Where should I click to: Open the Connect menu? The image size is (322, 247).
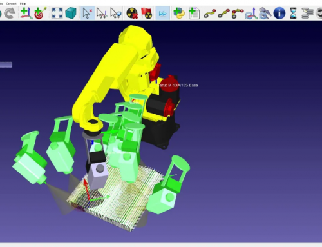11,3
